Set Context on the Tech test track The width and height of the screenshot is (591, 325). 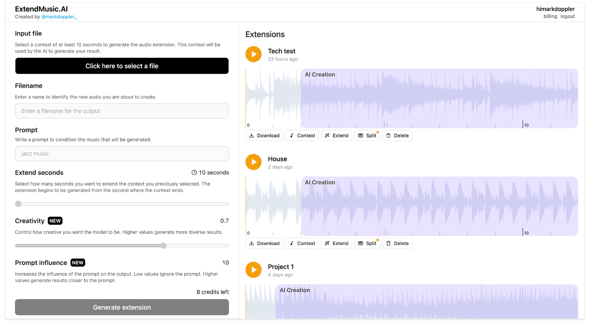click(302, 135)
